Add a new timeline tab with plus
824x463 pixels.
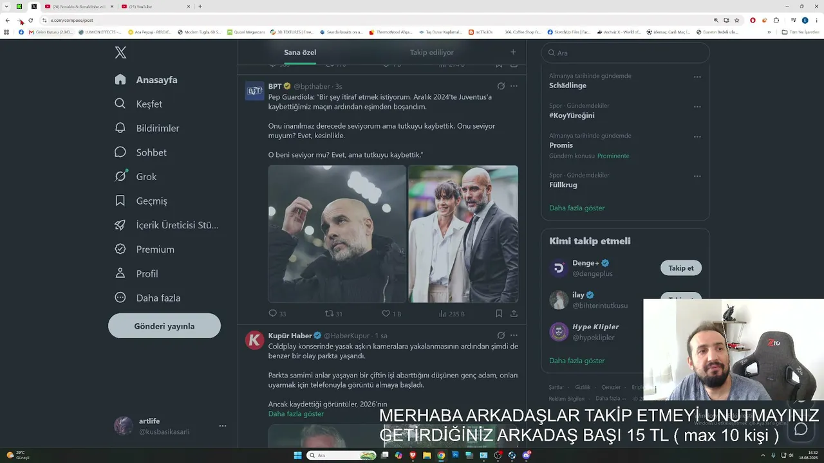[513, 52]
